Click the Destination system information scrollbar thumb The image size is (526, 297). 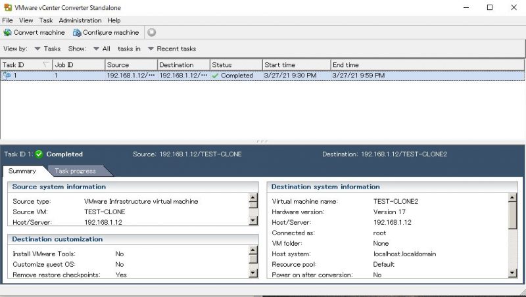coord(512,216)
